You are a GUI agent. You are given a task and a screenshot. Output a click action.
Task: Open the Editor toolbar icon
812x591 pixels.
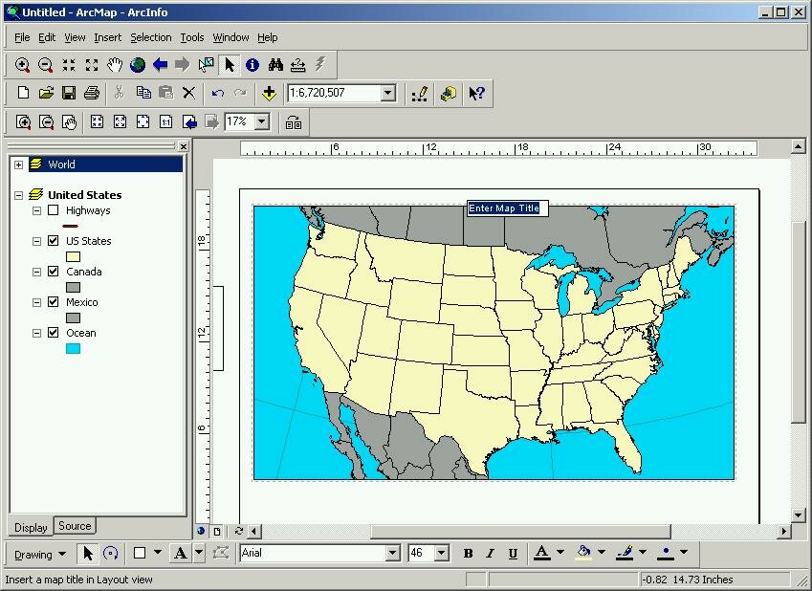tap(419, 93)
